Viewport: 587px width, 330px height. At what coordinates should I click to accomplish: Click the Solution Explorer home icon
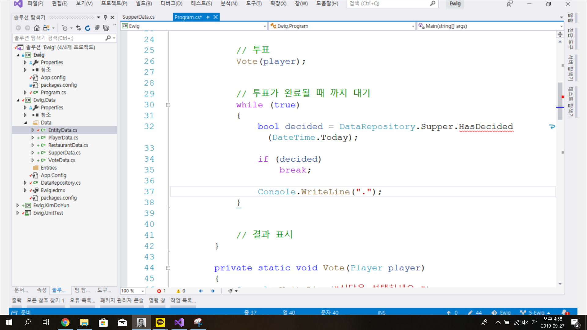[37, 28]
